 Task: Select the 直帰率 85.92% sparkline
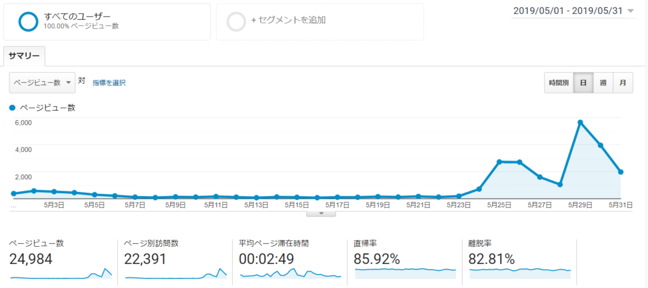pyautogui.click(x=406, y=273)
